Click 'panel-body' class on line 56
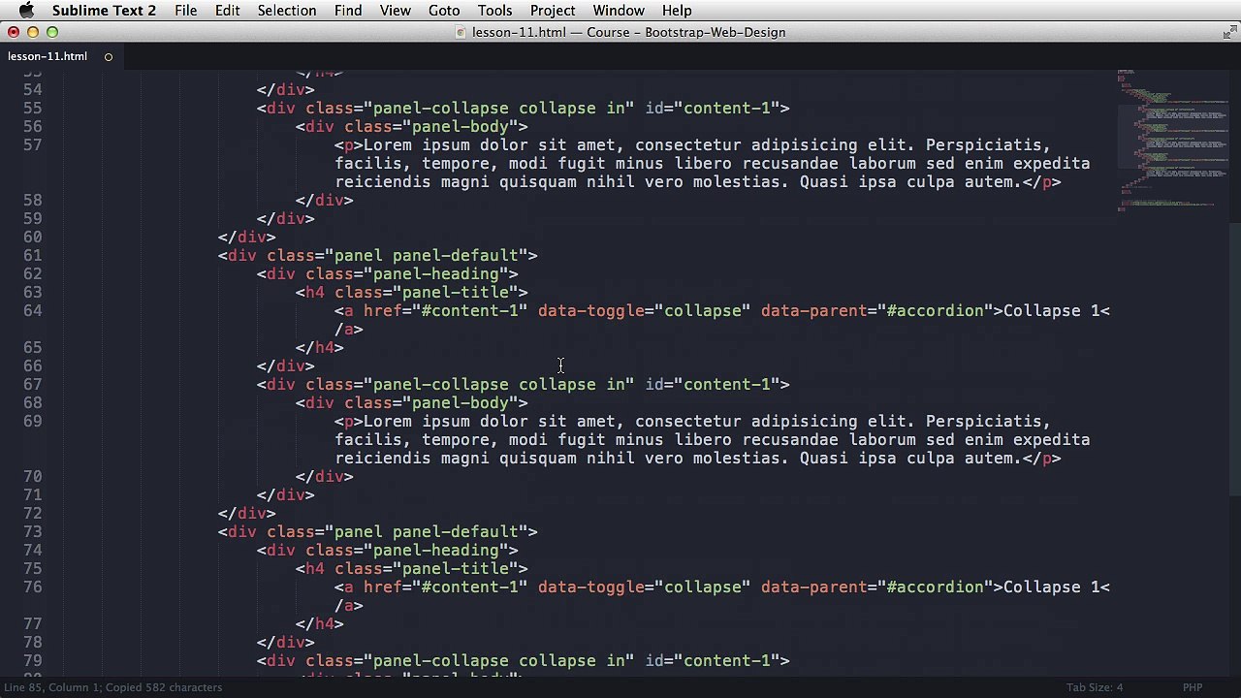This screenshot has height=698, width=1241. click(x=460, y=127)
